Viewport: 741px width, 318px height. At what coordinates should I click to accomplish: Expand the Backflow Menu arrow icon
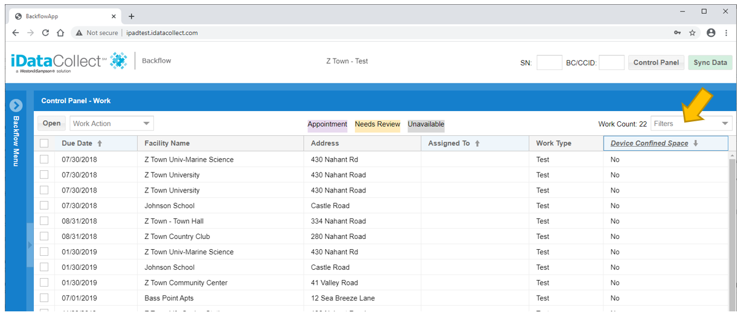[x=16, y=105]
